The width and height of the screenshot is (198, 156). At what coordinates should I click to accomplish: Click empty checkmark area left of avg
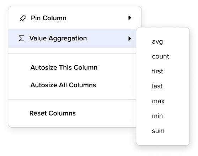[x=145, y=42]
